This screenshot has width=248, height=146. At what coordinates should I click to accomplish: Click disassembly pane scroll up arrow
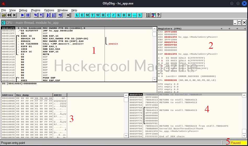(x=154, y=29)
